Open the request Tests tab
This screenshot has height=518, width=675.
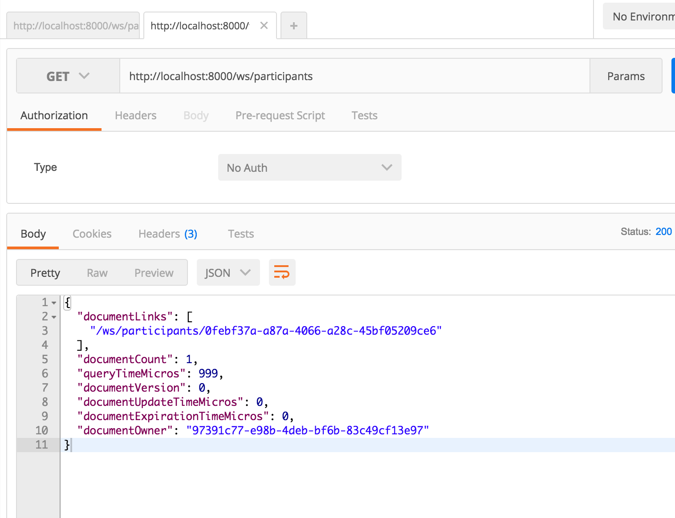pyautogui.click(x=364, y=115)
